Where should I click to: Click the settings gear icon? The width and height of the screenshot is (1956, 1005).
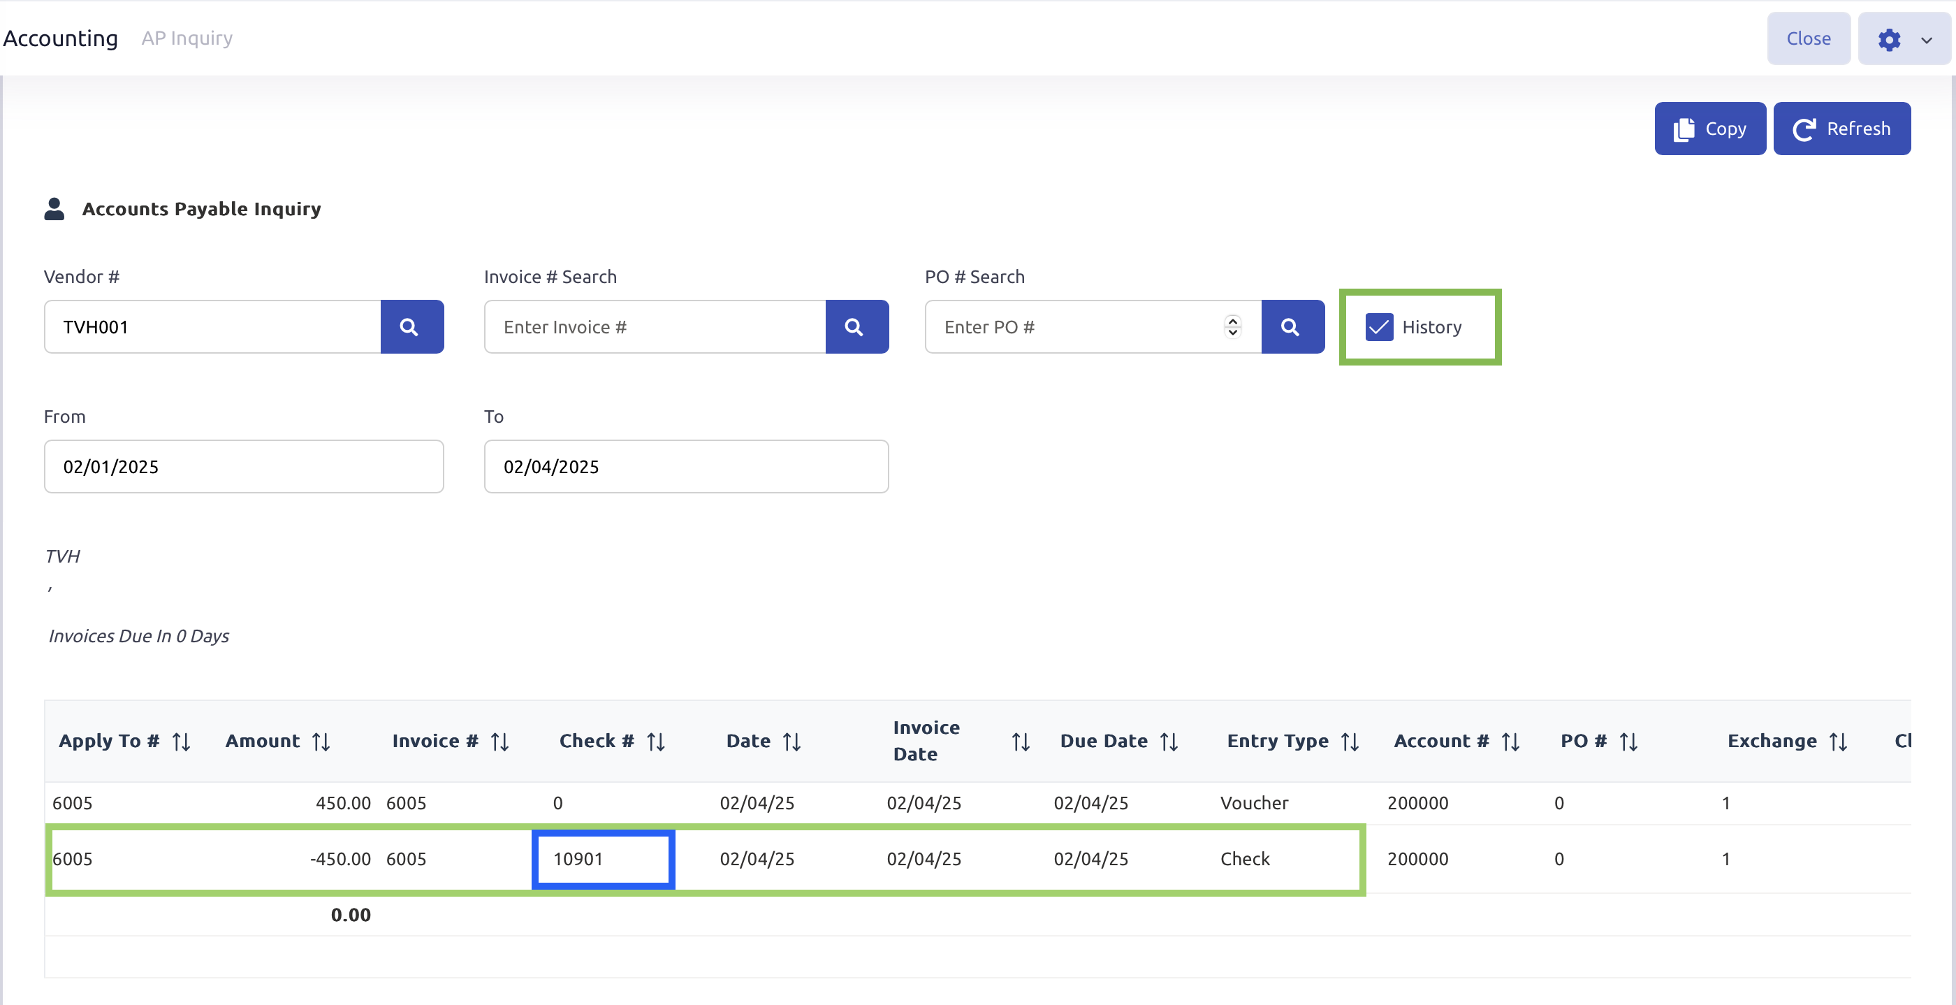(1888, 38)
